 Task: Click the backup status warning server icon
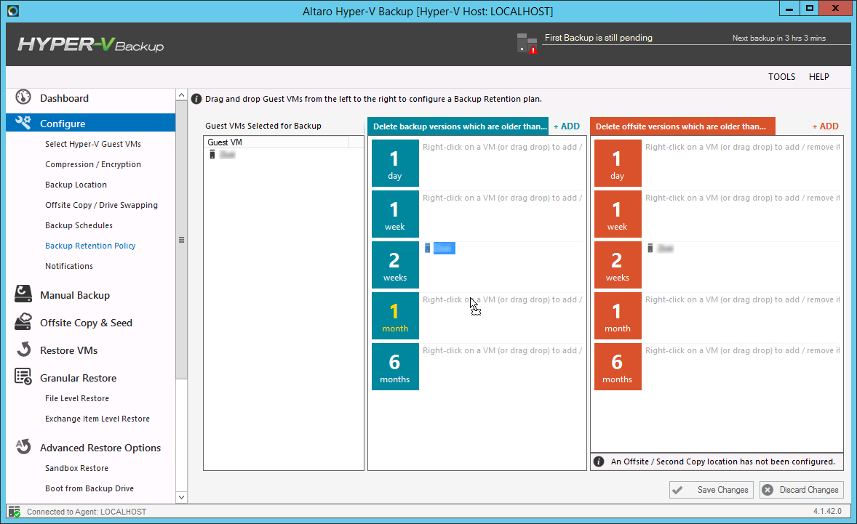(526, 43)
